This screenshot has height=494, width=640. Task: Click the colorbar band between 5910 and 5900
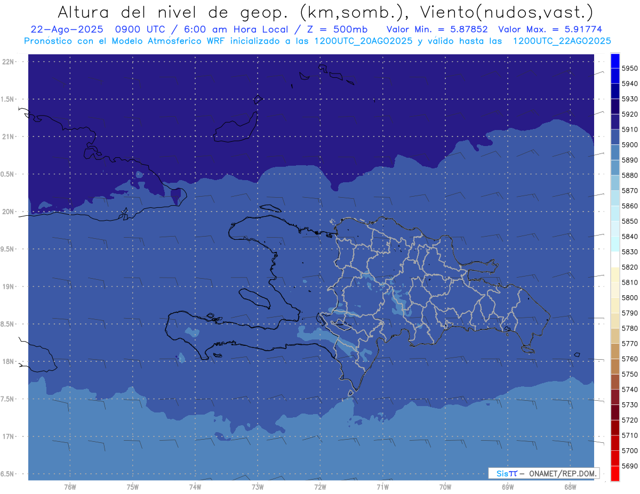point(615,137)
